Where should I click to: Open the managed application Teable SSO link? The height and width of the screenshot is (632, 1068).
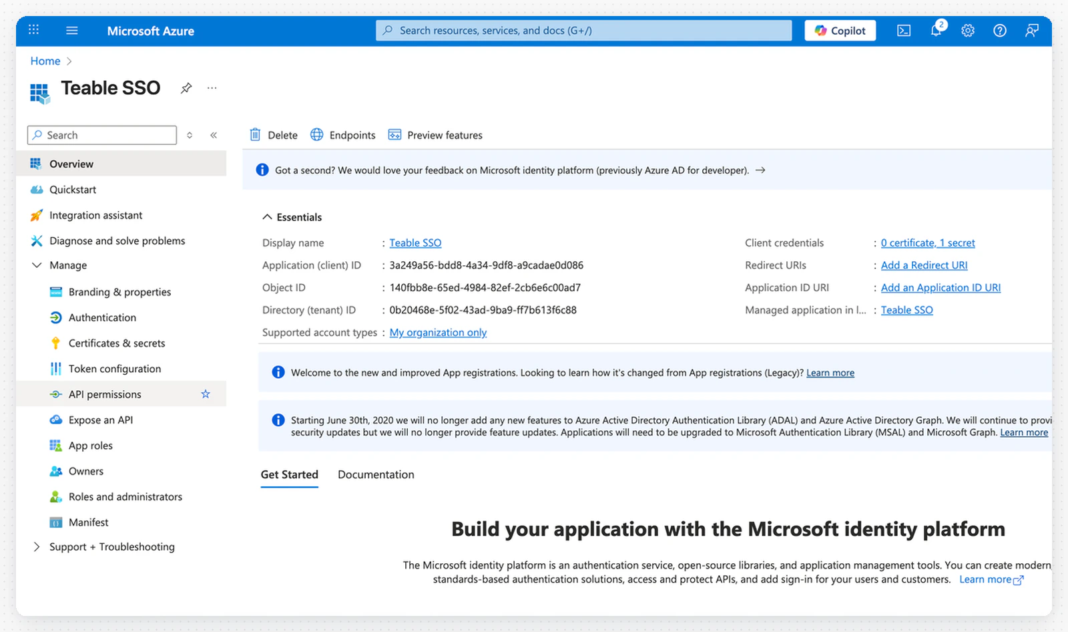pyautogui.click(x=906, y=310)
